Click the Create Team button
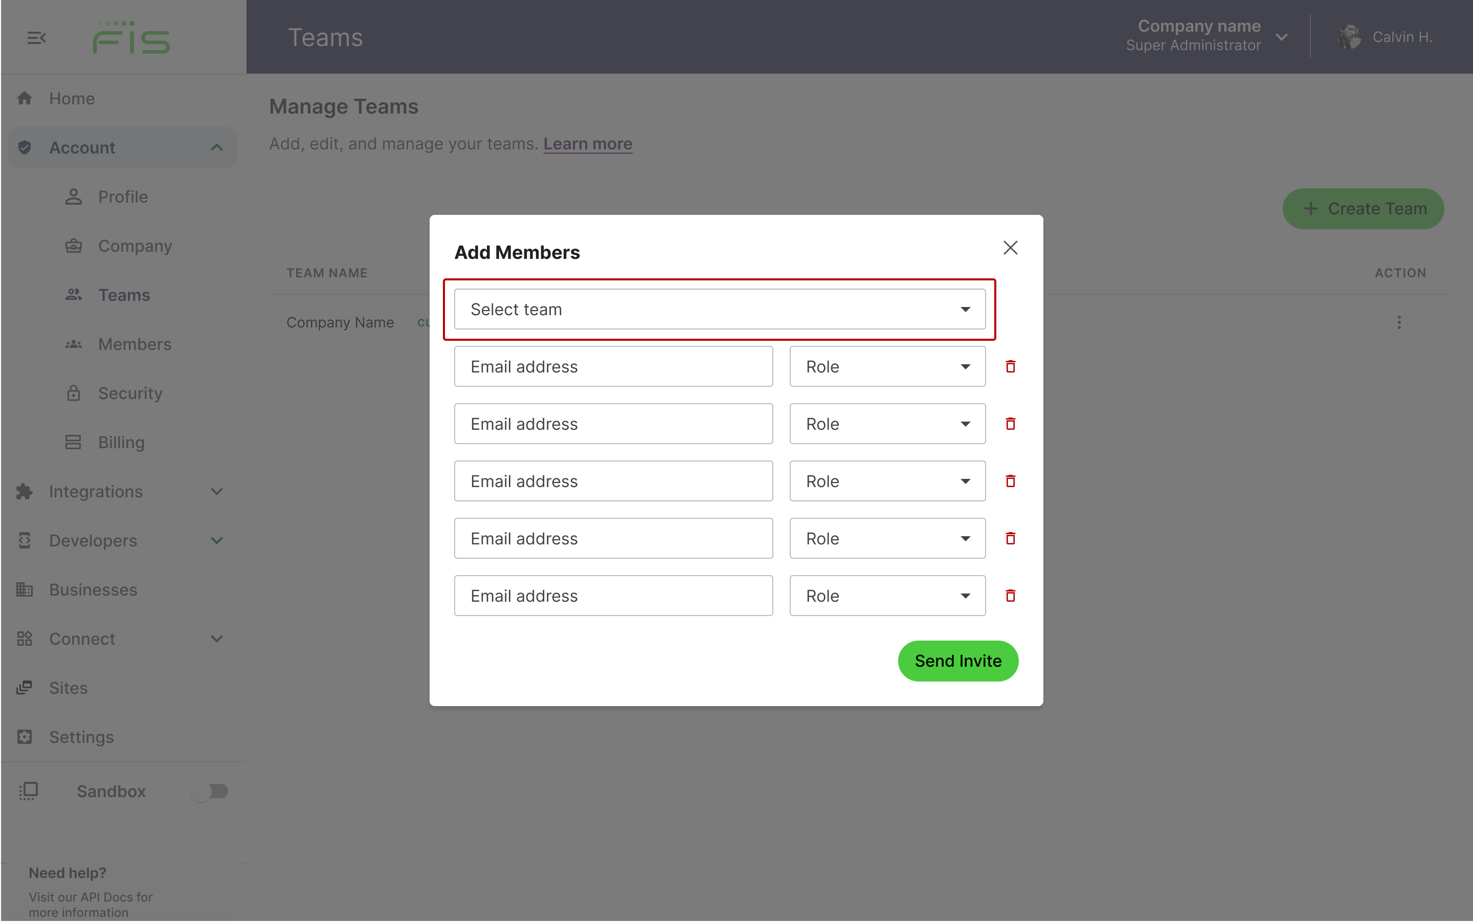Viewport: 1473px width, 922px height. click(x=1365, y=208)
